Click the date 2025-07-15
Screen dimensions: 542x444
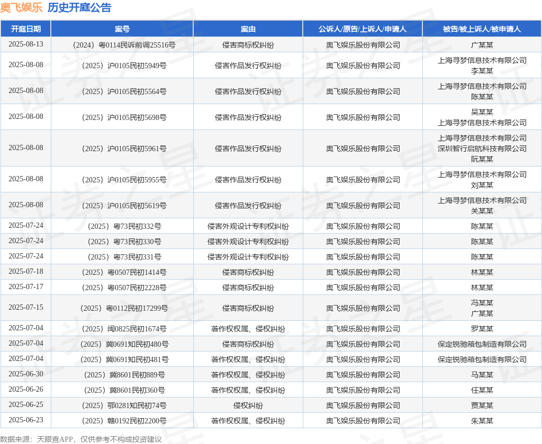click(26, 307)
